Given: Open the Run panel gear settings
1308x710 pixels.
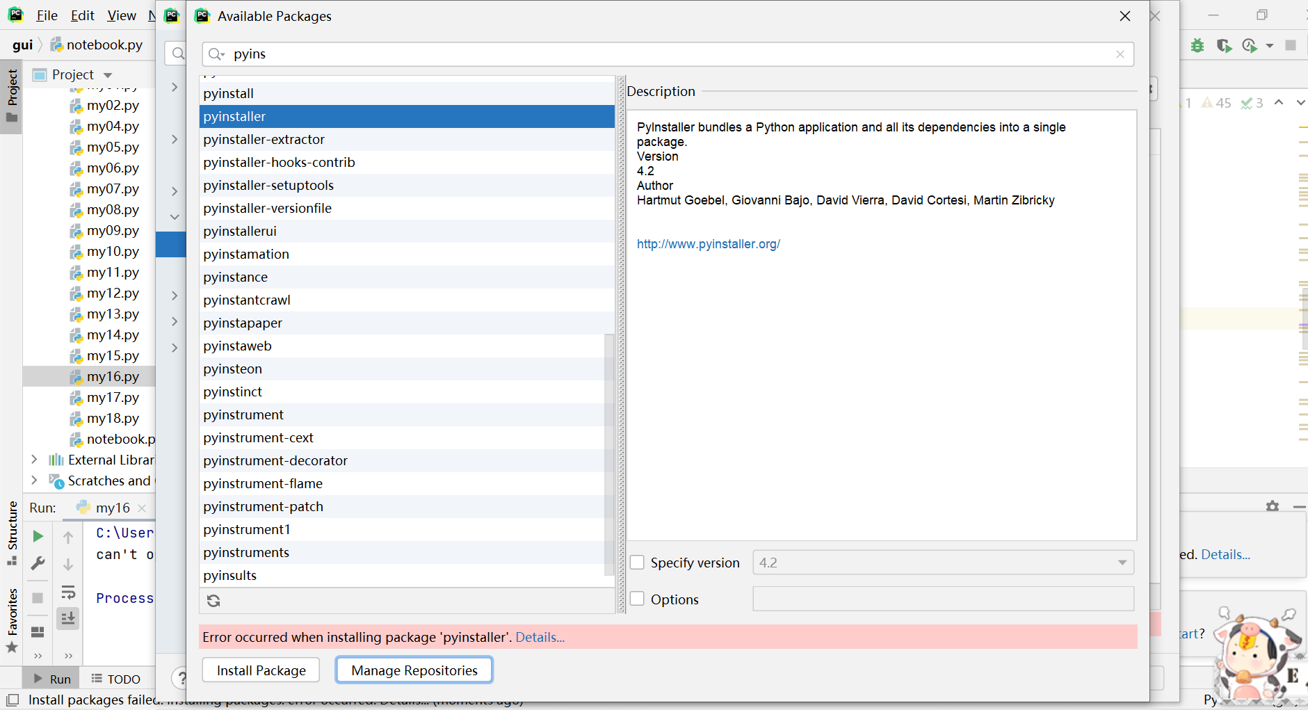Looking at the screenshot, I should pos(1273,506).
